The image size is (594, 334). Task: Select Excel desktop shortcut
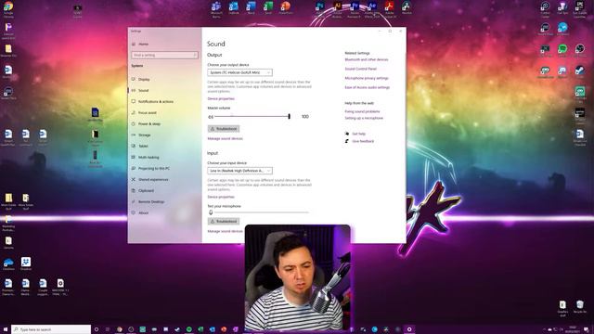click(268, 8)
